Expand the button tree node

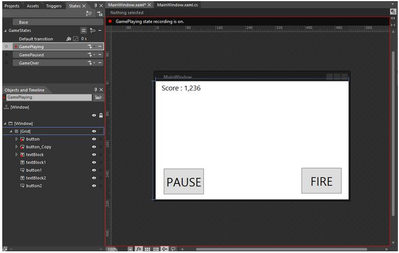tap(16, 139)
